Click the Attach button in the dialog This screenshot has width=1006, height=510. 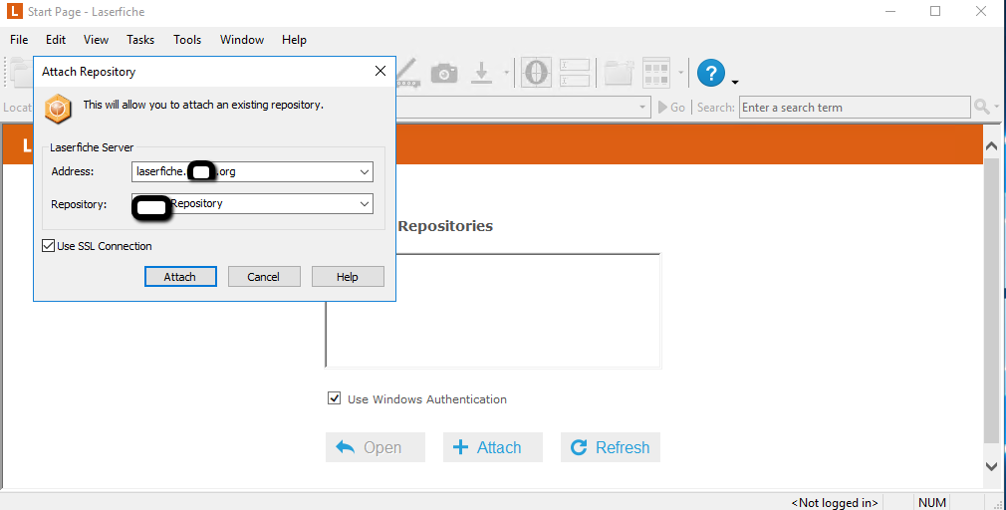180,277
